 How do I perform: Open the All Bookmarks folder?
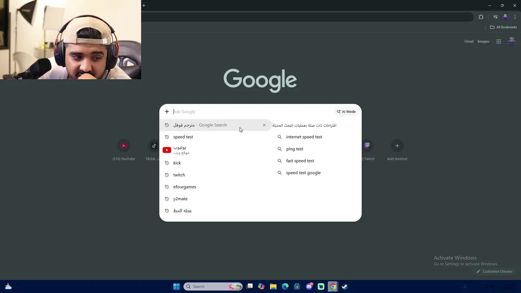pyautogui.click(x=503, y=27)
